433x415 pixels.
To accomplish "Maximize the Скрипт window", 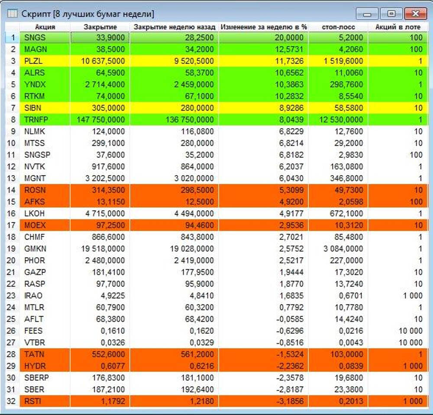I will pos(391,14).
